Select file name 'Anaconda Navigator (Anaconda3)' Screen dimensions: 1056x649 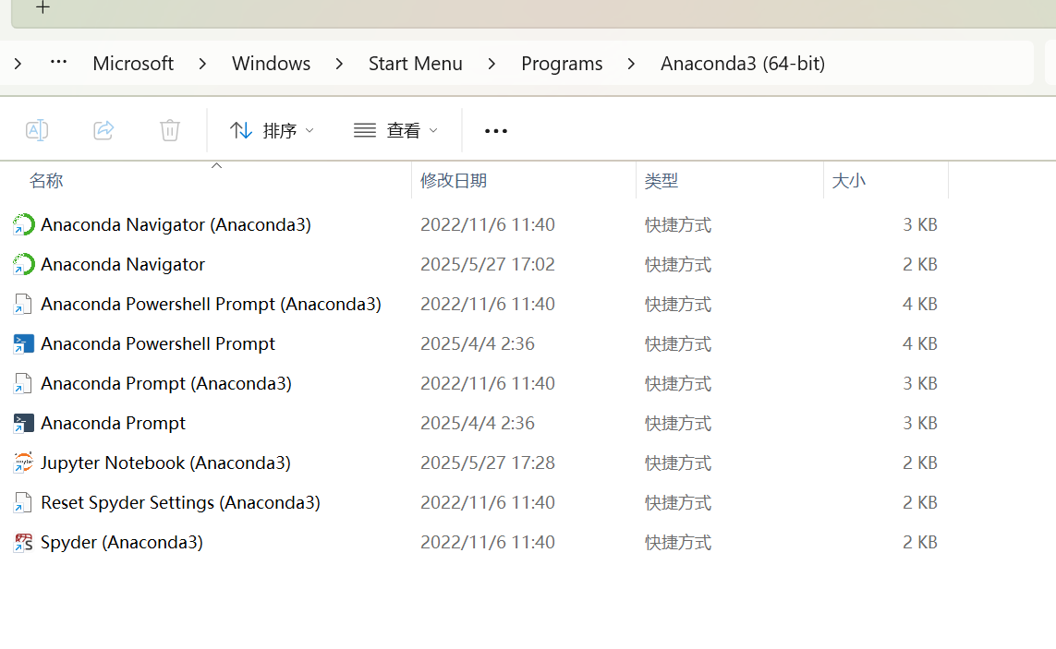point(176,224)
